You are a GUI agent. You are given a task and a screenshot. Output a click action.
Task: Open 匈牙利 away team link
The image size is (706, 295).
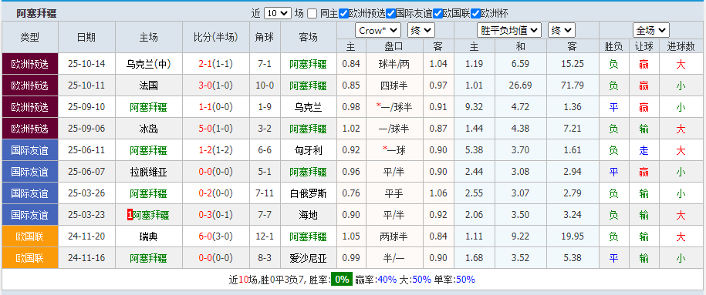coord(309,150)
